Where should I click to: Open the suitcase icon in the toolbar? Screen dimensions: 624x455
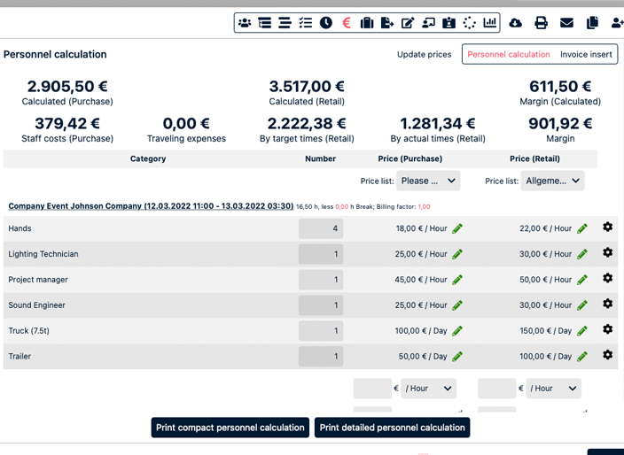tap(367, 23)
